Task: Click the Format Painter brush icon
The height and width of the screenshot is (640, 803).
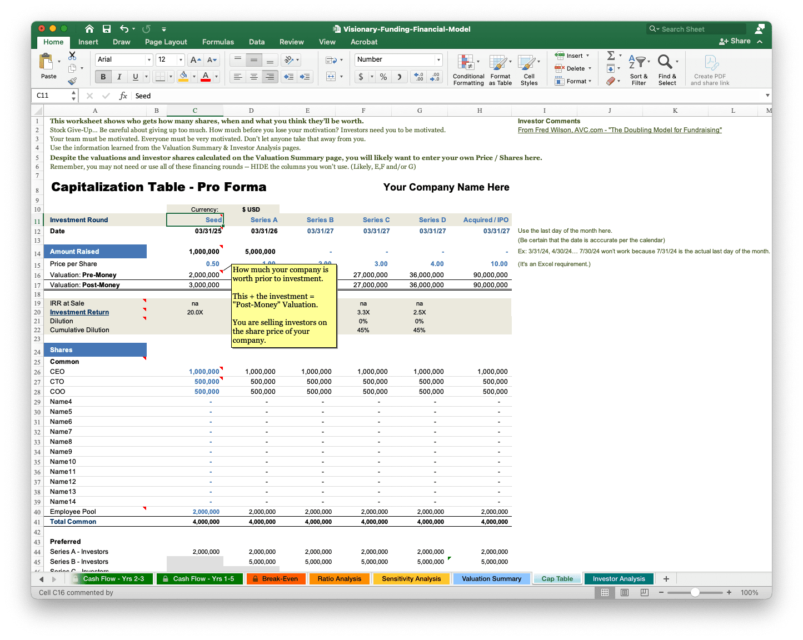Action: click(72, 81)
